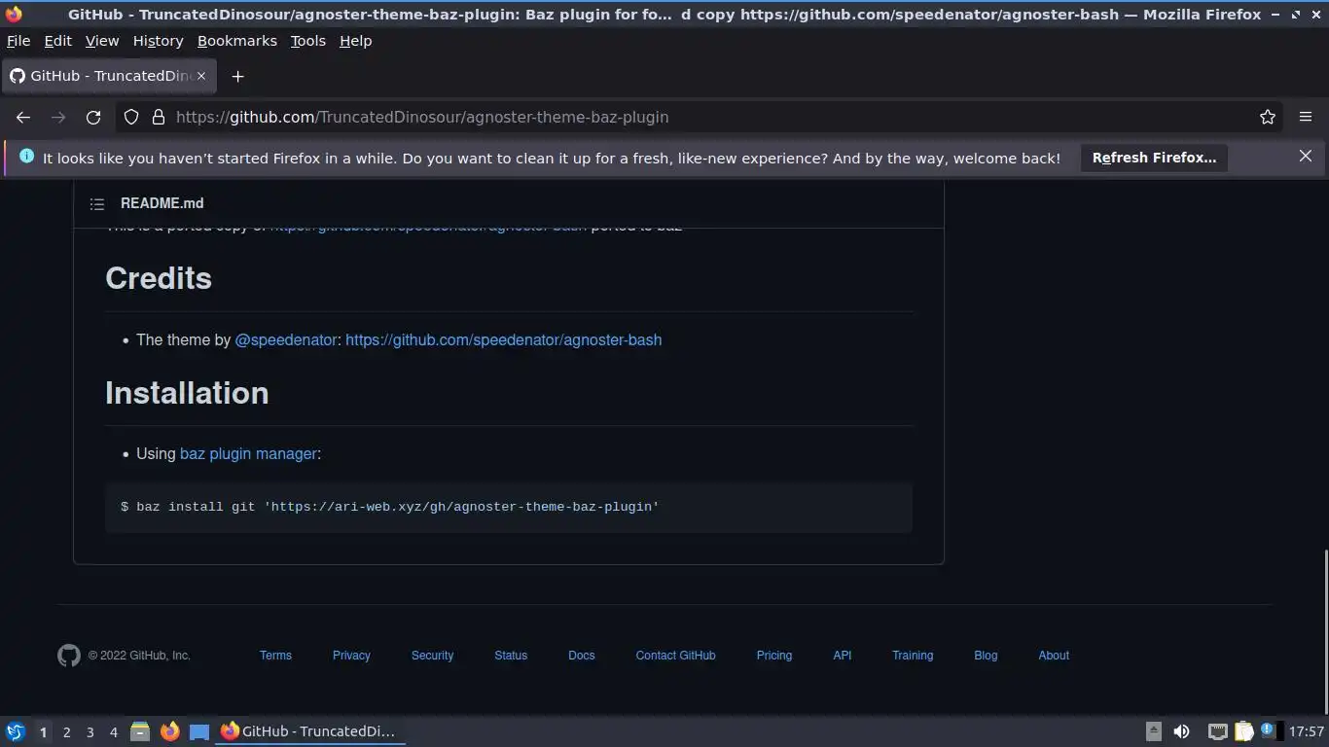Go back to the previous page
1329x747 pixels.
[23, 117]
